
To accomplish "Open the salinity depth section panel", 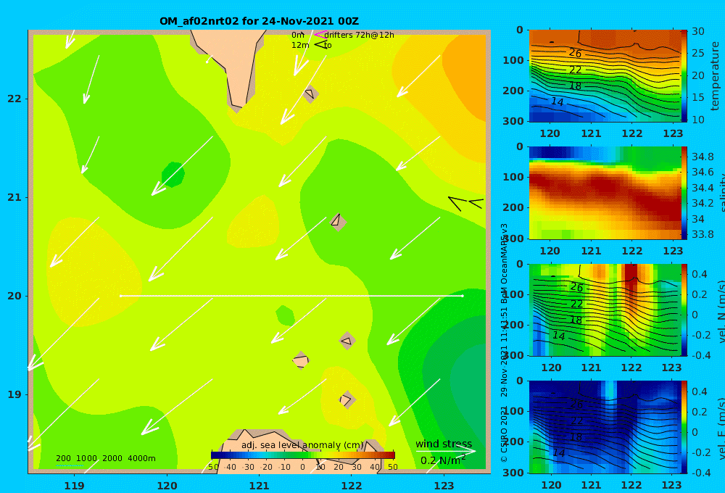I will coord(605,193).
